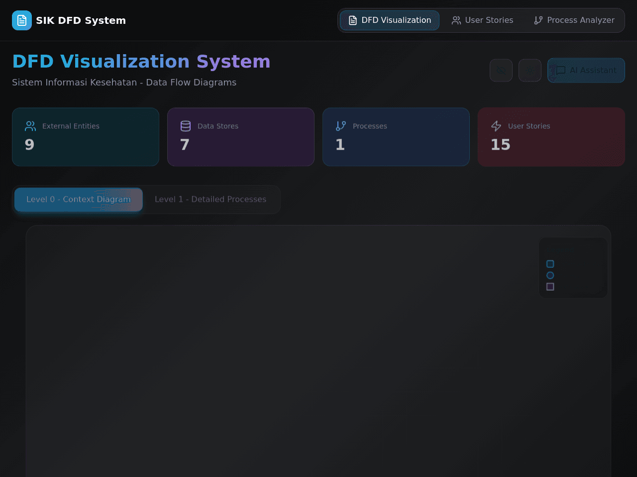Select Level 0 - Context Diagram tab
This screenshot has height=477, width=637.
click(x=79, y=199)
